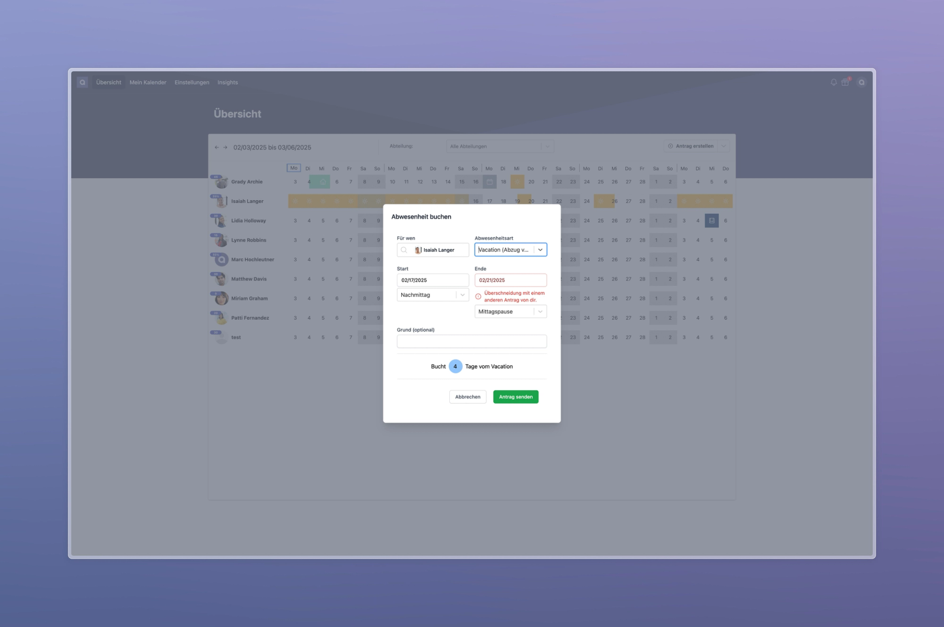Image resolution: width=944 pixels, height=627 pixels.
Task: Click the Grund (optional) text field
Action: (472, 341)
